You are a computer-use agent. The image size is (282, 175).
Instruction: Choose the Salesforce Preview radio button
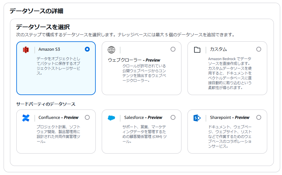tap(173, 117)
